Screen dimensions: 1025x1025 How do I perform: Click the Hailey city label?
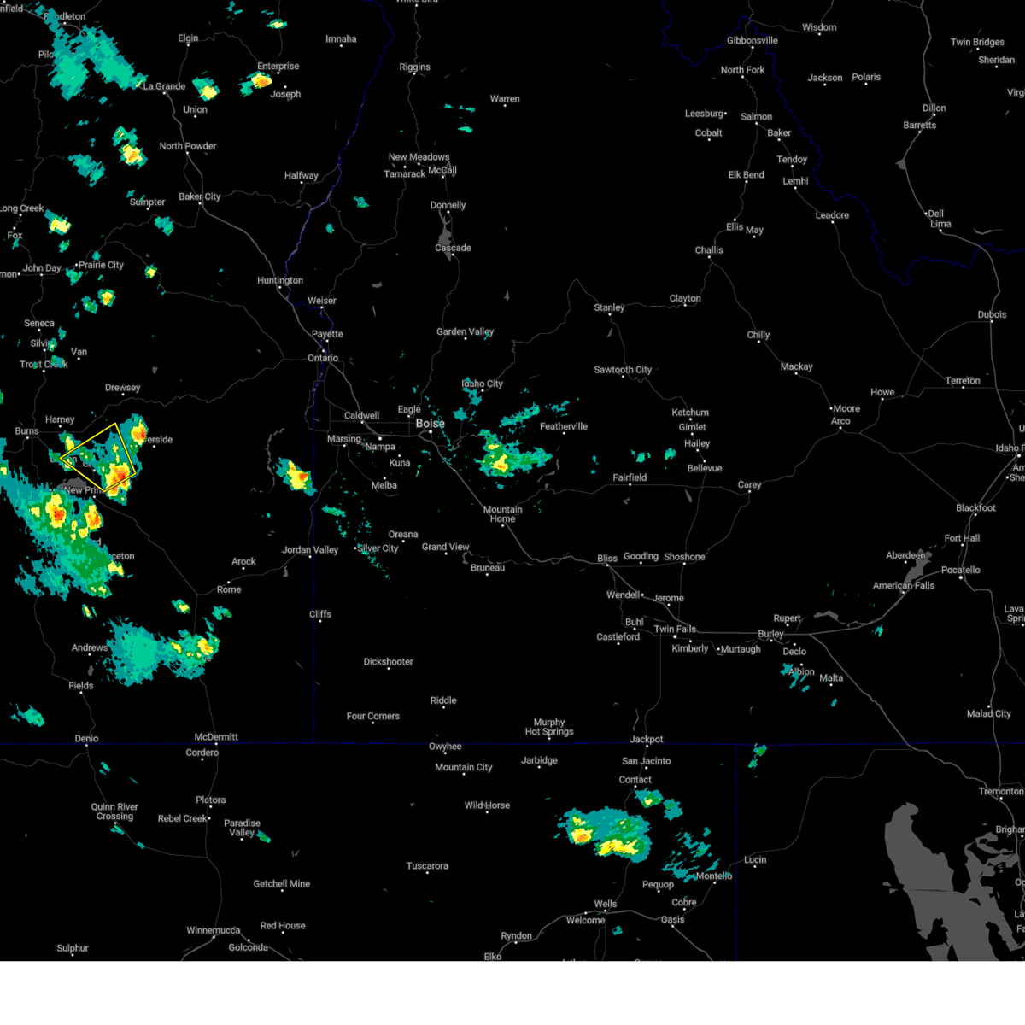[697, 443]
